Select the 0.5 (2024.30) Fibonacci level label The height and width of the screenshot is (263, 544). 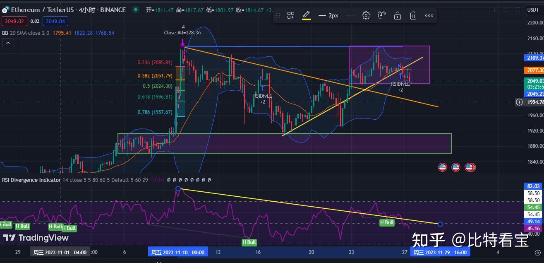click(x=158, y=86)
